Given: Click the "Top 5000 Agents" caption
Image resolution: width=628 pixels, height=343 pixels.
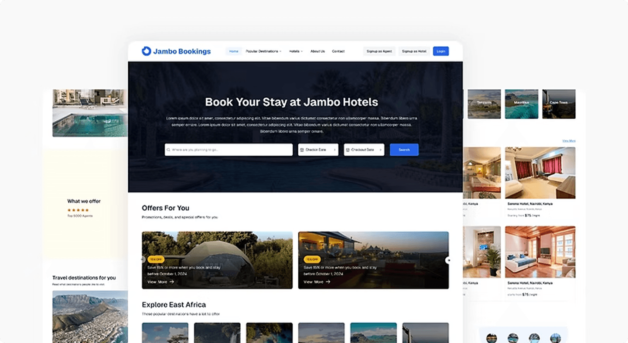Looking at the screenshot, I should click(x=80, y=216).
